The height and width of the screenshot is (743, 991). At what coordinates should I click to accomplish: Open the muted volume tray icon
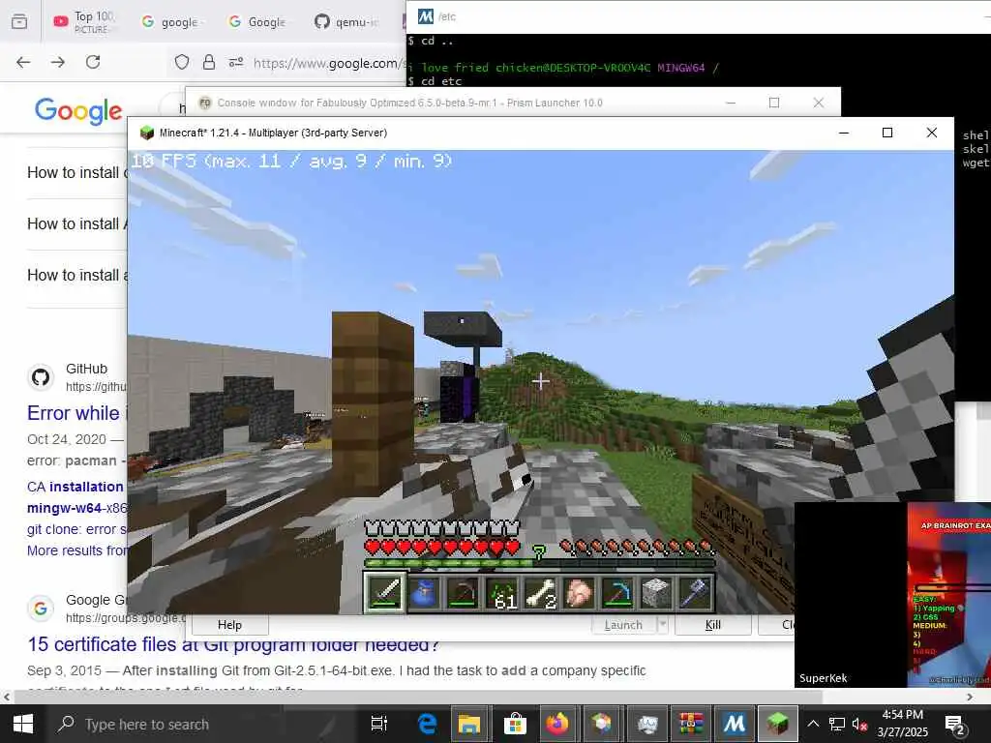click(x=859, y=724)
